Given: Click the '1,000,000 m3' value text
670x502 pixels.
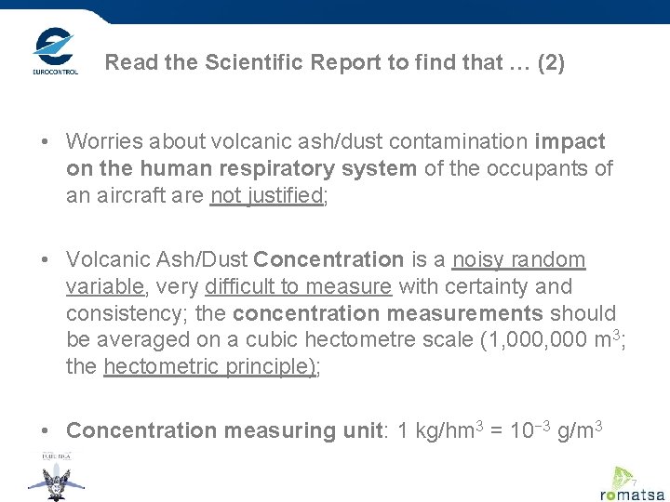Looking at the screenshot, I should tap(551, 339).
